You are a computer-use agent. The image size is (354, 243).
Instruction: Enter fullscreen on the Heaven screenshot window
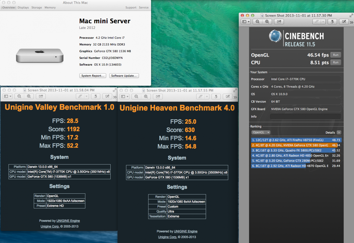pyautogui.click(x=235, y=90)
